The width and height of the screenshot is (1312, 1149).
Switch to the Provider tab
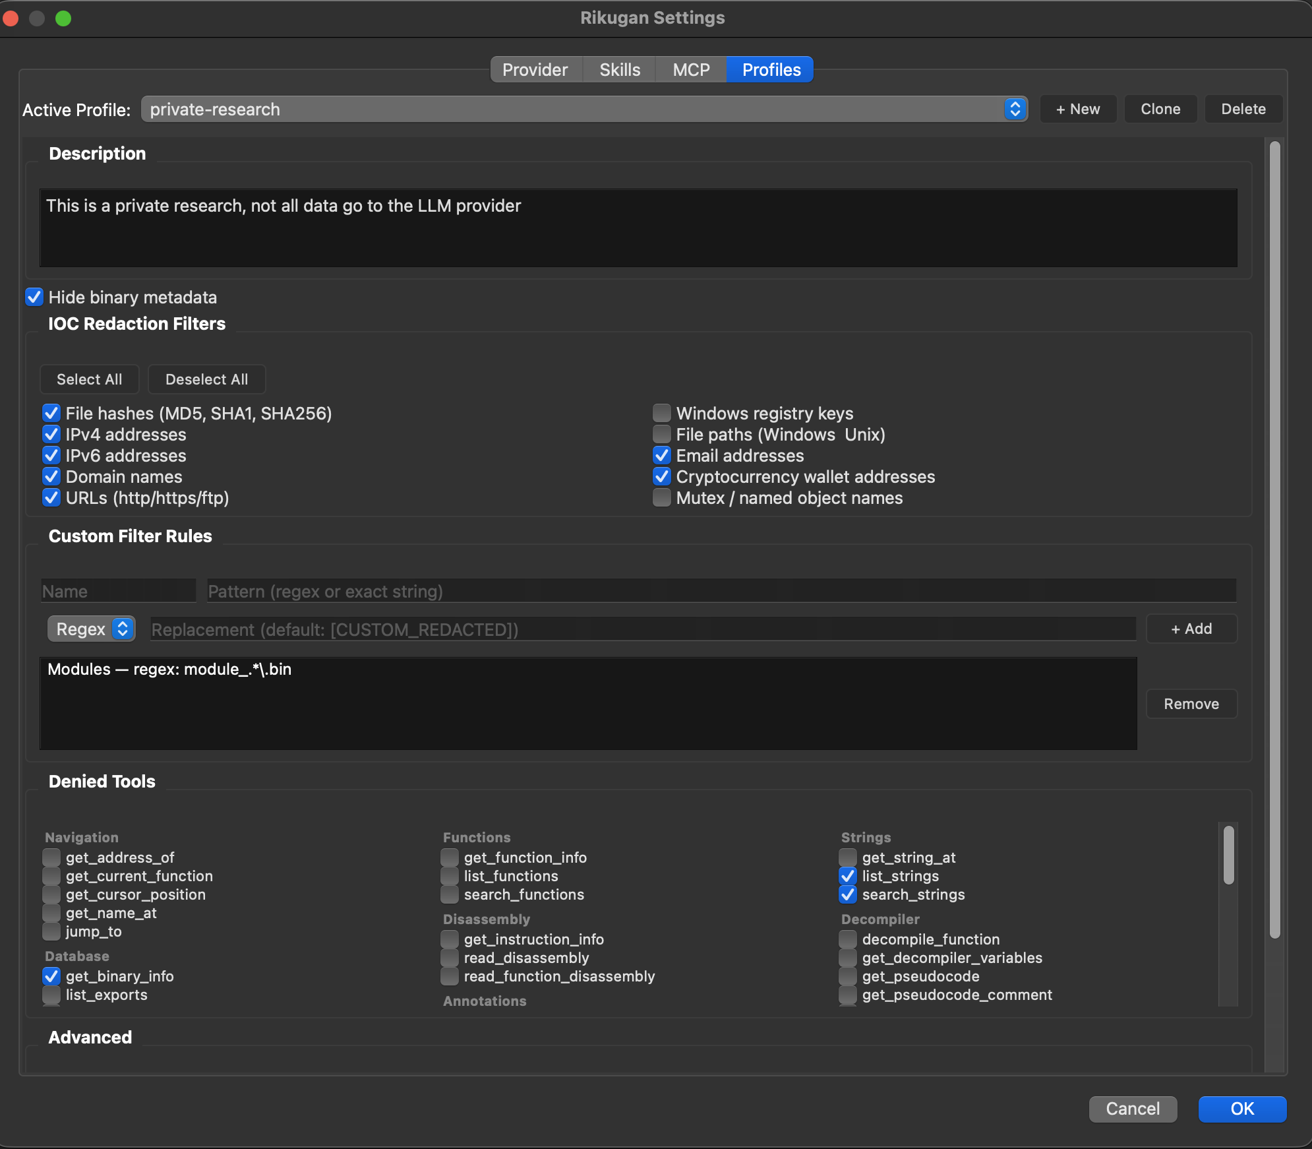(535, 69)
